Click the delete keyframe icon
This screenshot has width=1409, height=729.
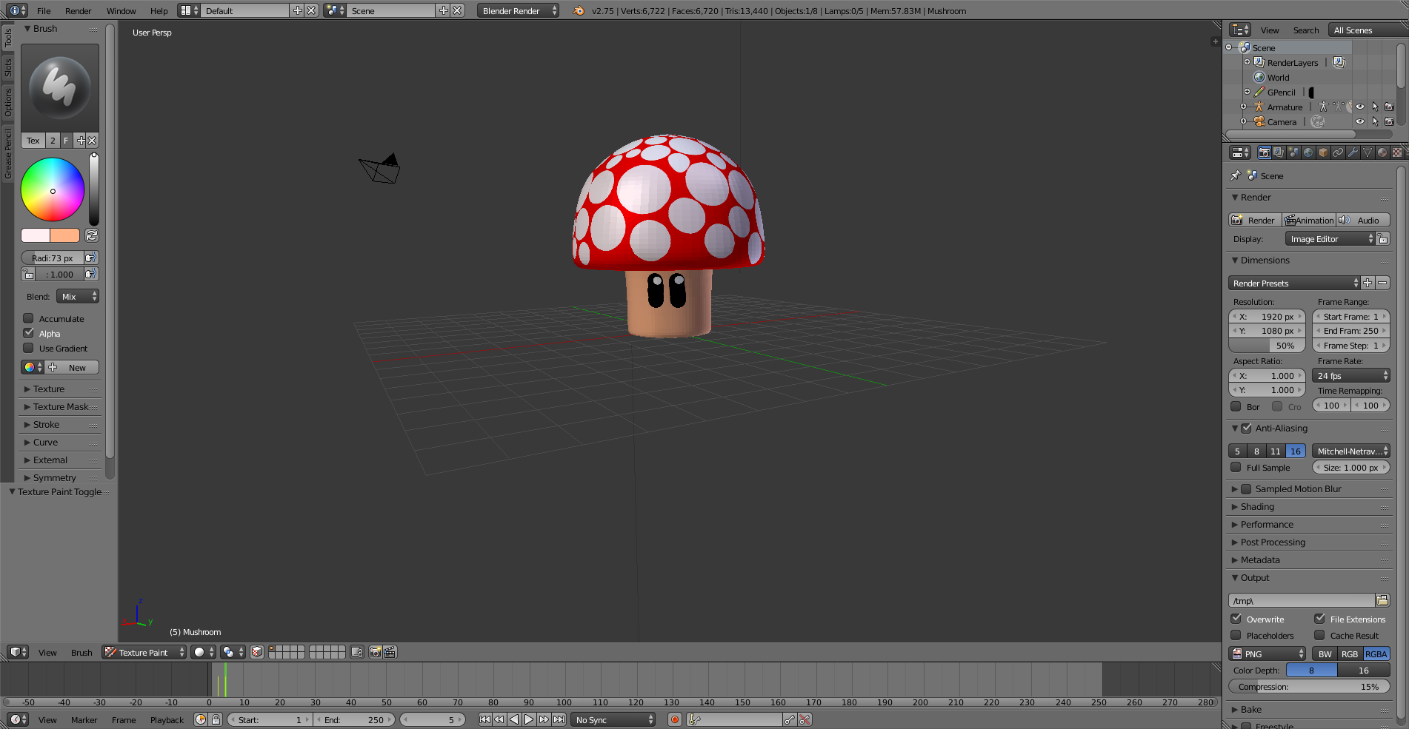pos(805,719)
